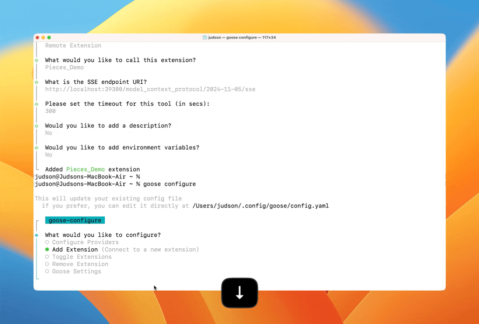Screen dimensions: 479x324
Task: Close the terminal window with the red button
Action: point(37,37)
